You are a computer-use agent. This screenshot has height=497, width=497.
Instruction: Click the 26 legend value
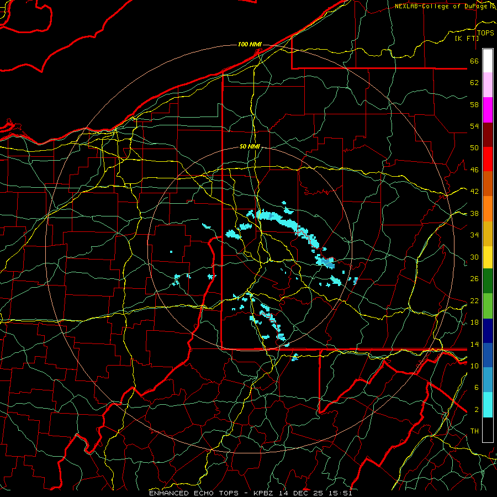(474, 279)
